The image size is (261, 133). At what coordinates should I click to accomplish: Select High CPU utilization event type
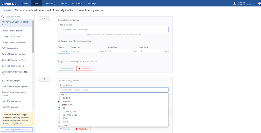pos(16,107)
